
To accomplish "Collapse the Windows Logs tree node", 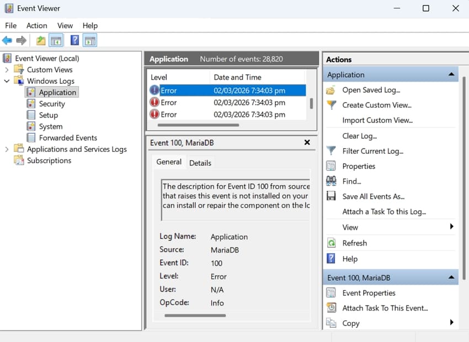I will [x=7, y=81].
